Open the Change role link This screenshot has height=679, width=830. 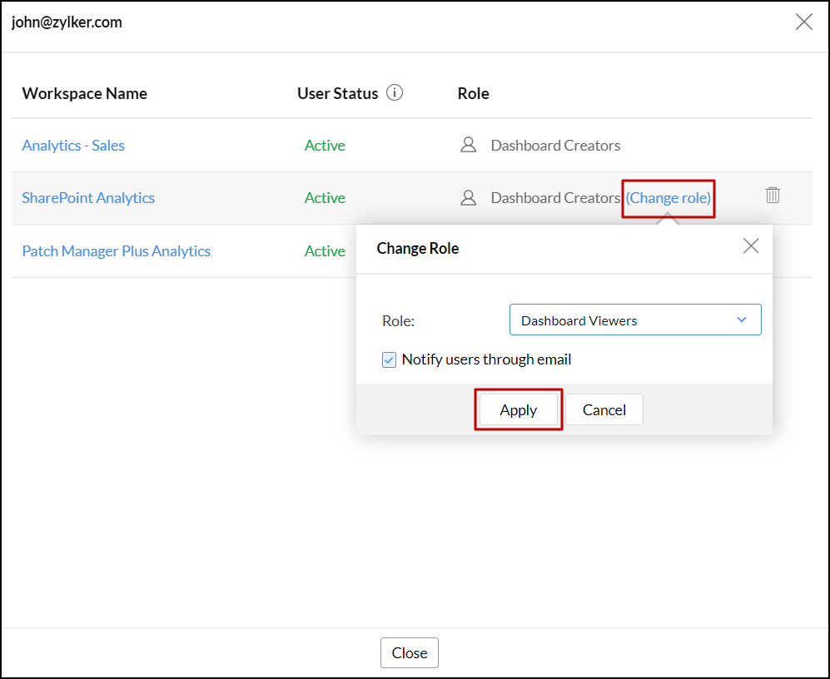click(668, 198)
